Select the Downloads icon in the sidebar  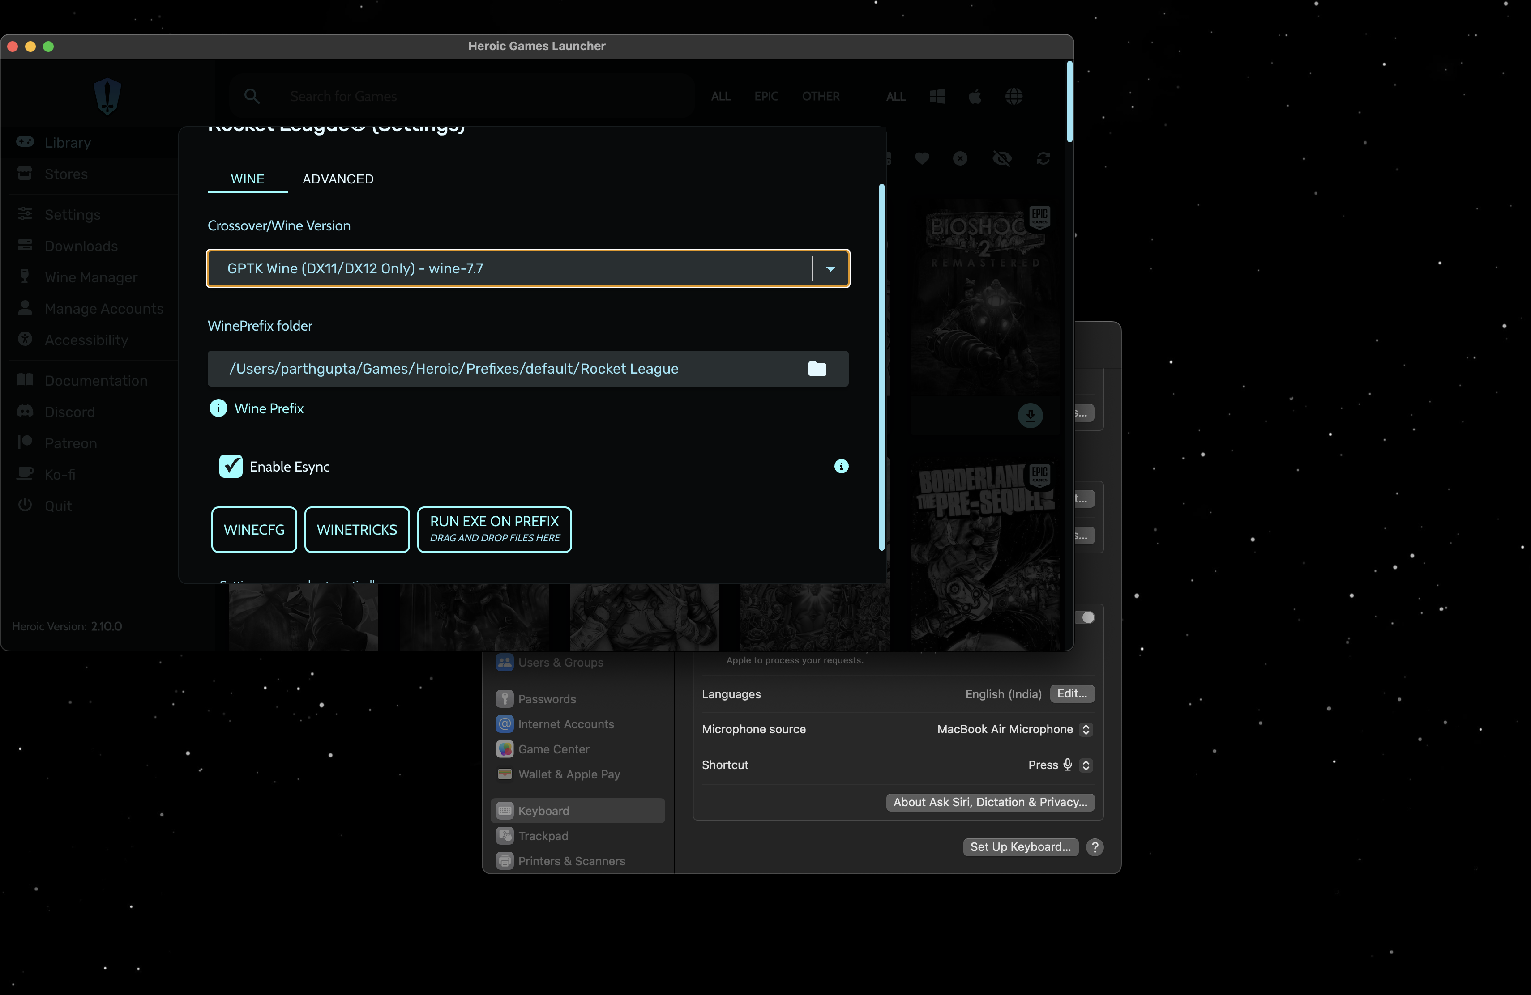tap(25, 246)
